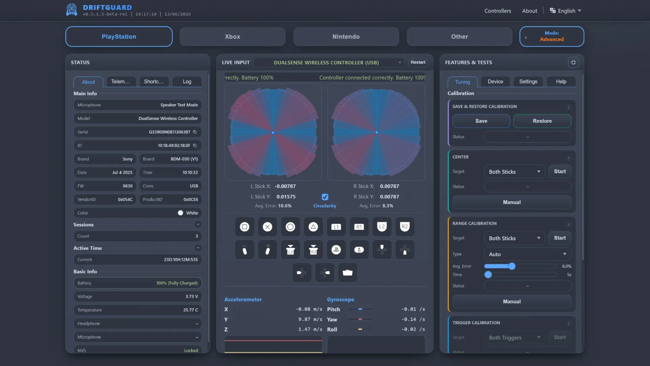Screen dimensions: 650x366
Task: Open Range Calibration Target dropdown
Action: pyautogui.click(x=514, y=238)
